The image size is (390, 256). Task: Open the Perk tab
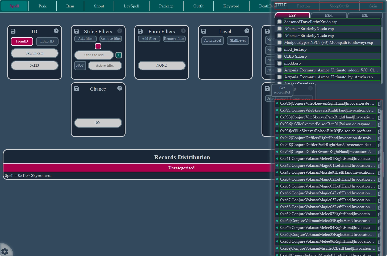tap(43, 6)
